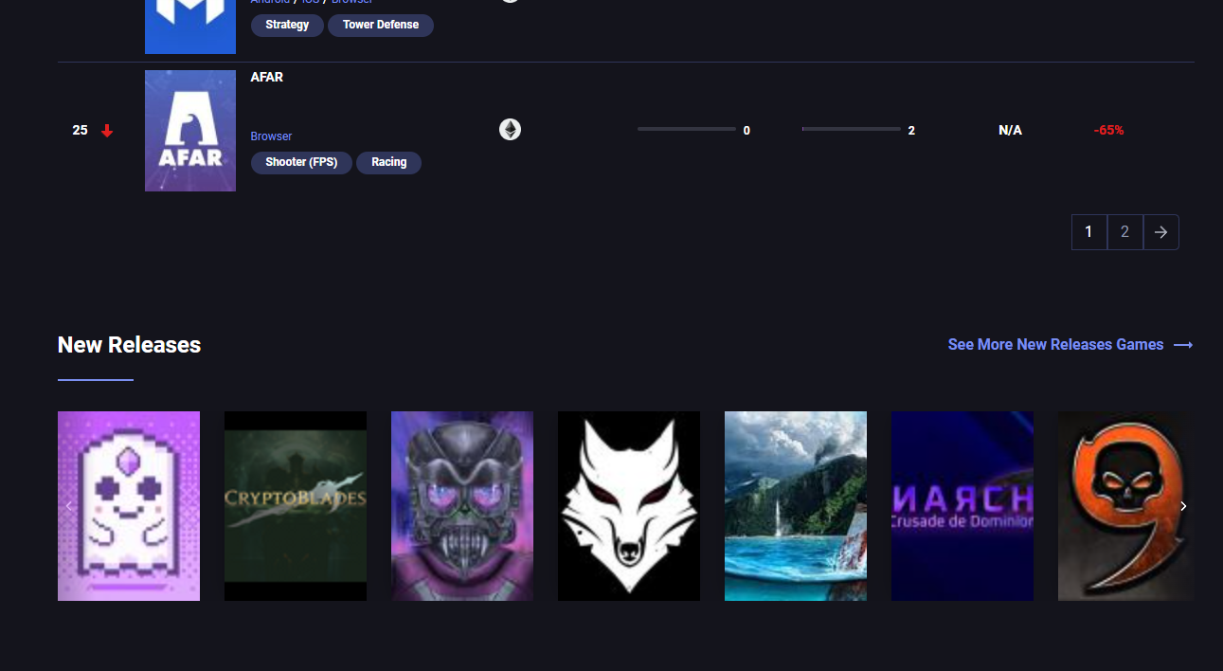This screenshot has height=671, width=1223.
Task: Select the iOS platform link
Action: pos(309,2)
